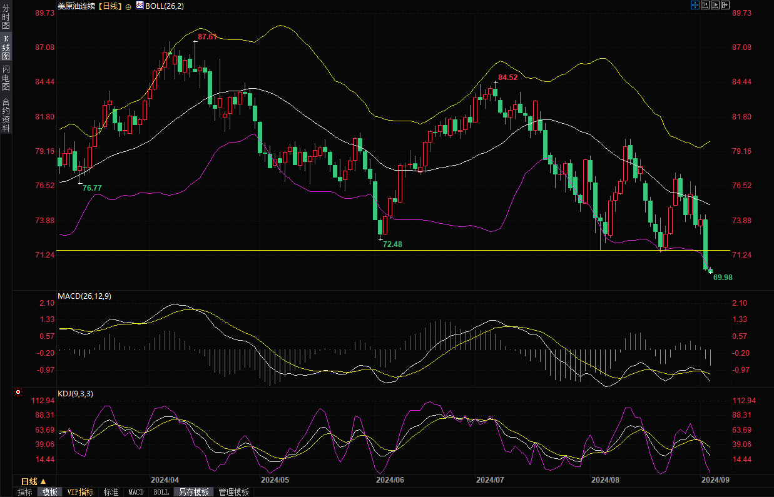Click the 管理模板 button
This screenshot has height=497, width=774.
tap(233, 492)
